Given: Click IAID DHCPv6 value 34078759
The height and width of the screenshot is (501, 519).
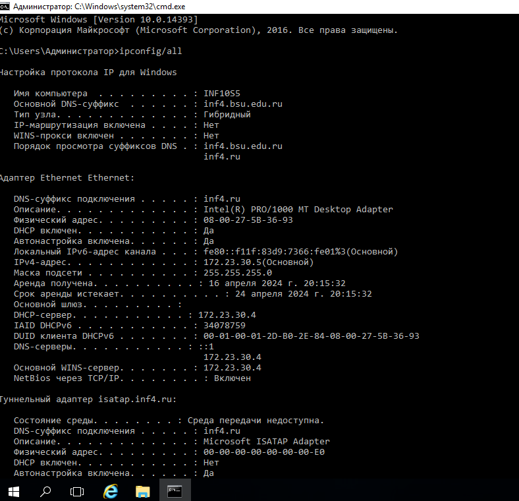Looking at the screenshot, I should (225, 326).
